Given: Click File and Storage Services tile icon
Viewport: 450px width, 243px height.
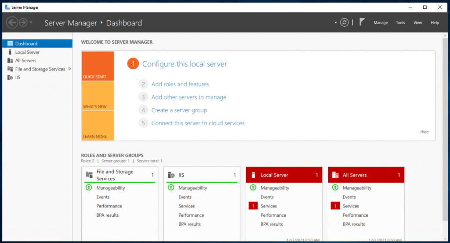Looking at the screenshot, I should point(89,175).
